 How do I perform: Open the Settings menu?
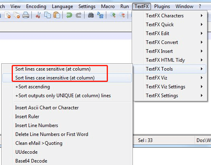(x=87, y=6)
